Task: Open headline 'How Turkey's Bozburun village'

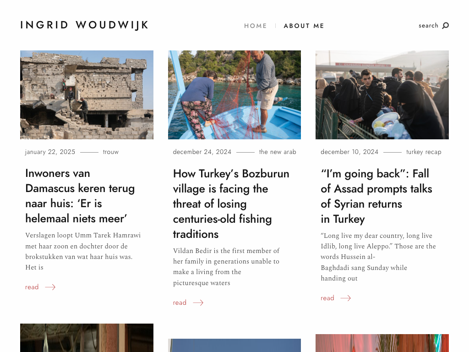Action: click(x=231, y=203)
